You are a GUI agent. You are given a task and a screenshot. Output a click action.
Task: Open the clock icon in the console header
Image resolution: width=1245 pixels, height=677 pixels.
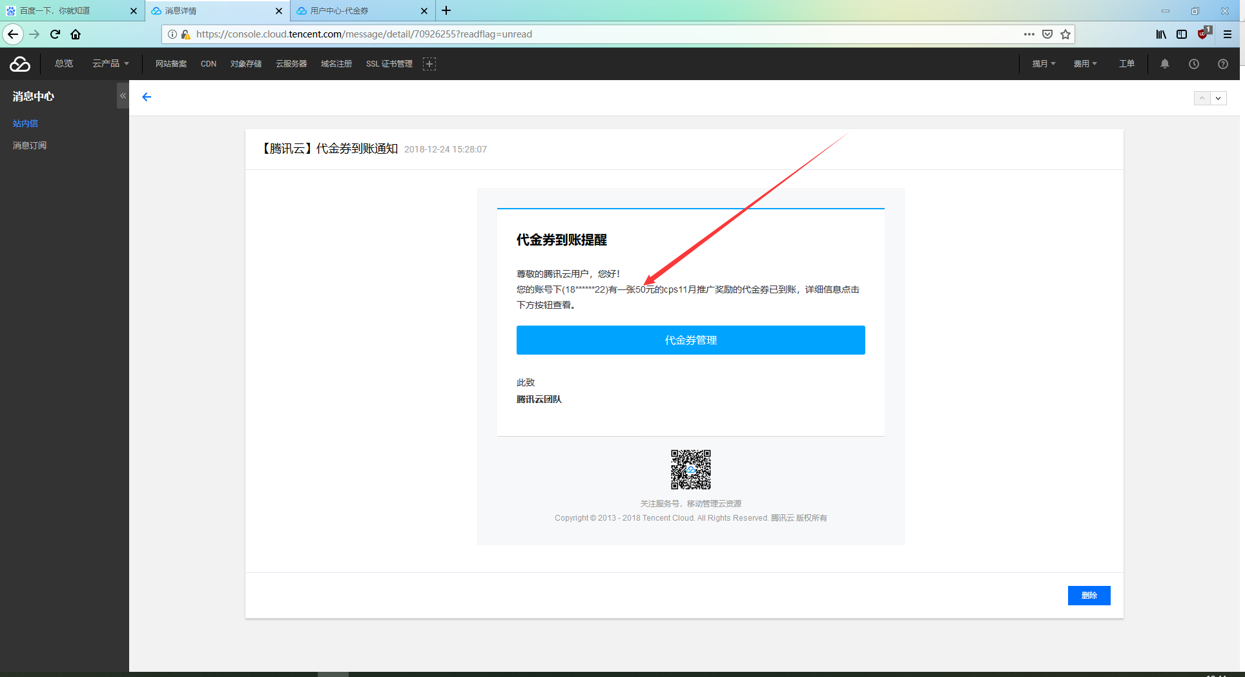[1194, 64]
